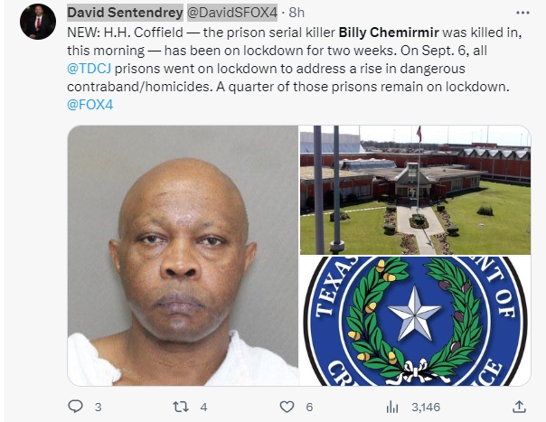The height and width of the screenshot is (422, 546).
Task: Like the tweet with heart icon
Action: point(287,407)
